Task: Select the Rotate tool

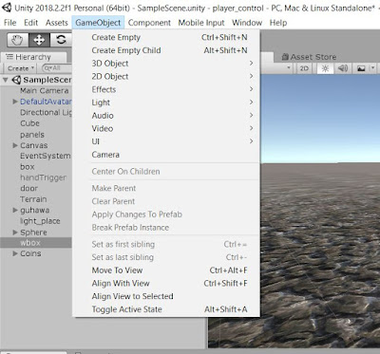Action: tap(61, 40)
